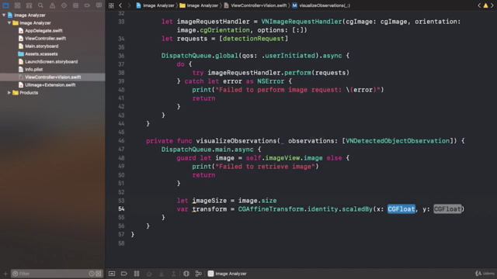The width and height of the screenshot is (497, 279).
Task: Open Assets.xcassets catalog
Action: pos(41,53)
